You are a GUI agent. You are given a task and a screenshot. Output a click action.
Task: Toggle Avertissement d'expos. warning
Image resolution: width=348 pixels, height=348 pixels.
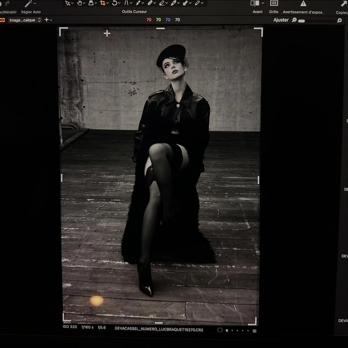[303, 3]
